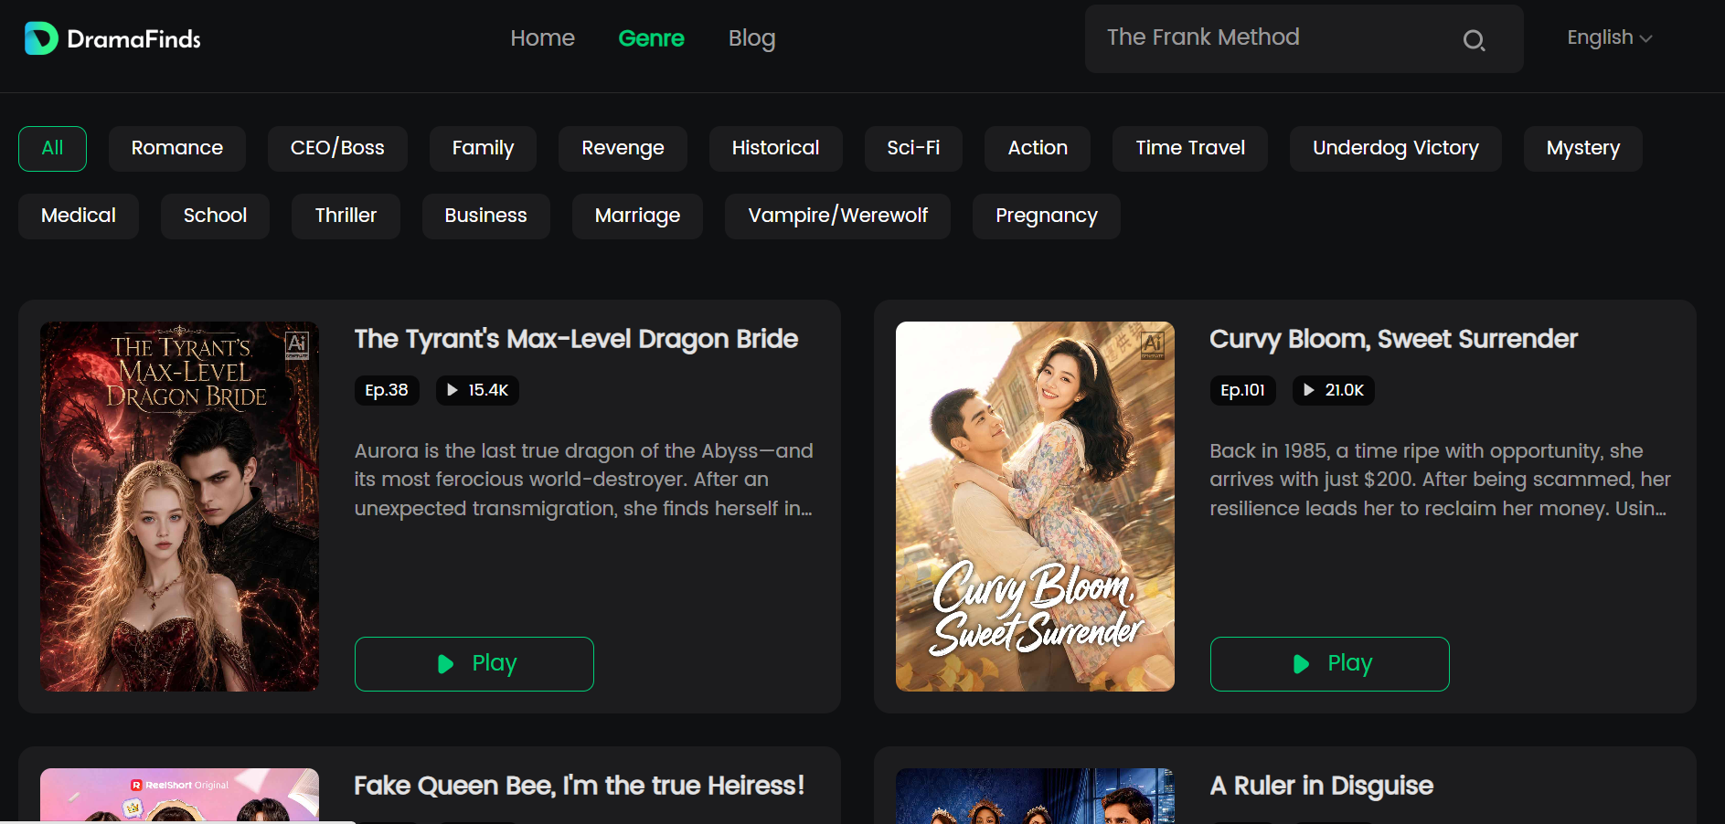Click the AI label on Dragon Bride poster

pos(297,344)
